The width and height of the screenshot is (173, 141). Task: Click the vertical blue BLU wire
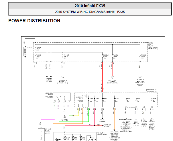coord(140,69)
